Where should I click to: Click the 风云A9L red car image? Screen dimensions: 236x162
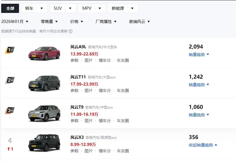click(44, 53)
